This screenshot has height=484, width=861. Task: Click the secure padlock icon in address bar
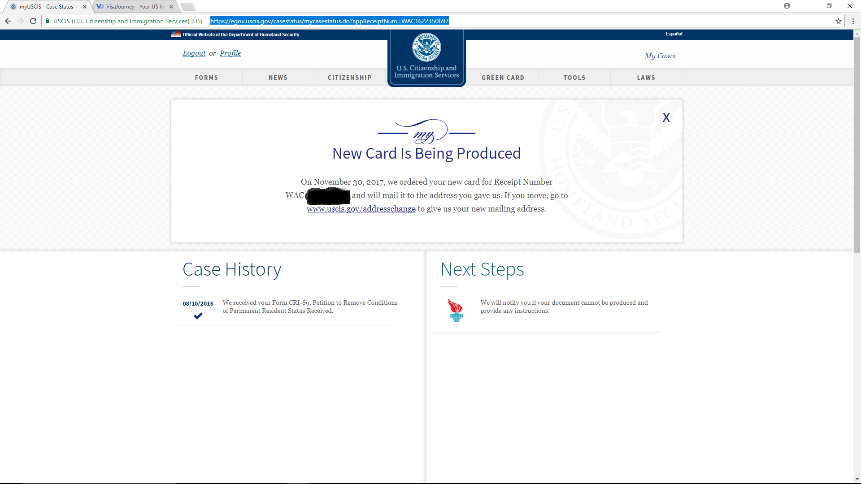tap(48, 21)
